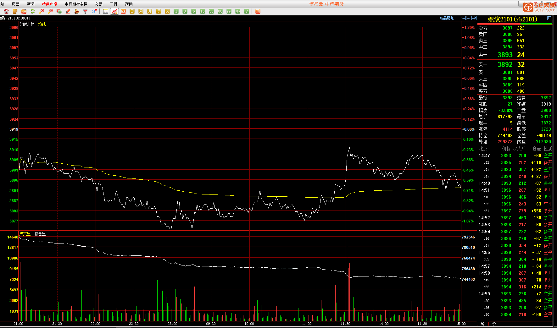The image size is (557, 328).
Task: Maximize the quote panel with square icon
Action: click(550, 18)
